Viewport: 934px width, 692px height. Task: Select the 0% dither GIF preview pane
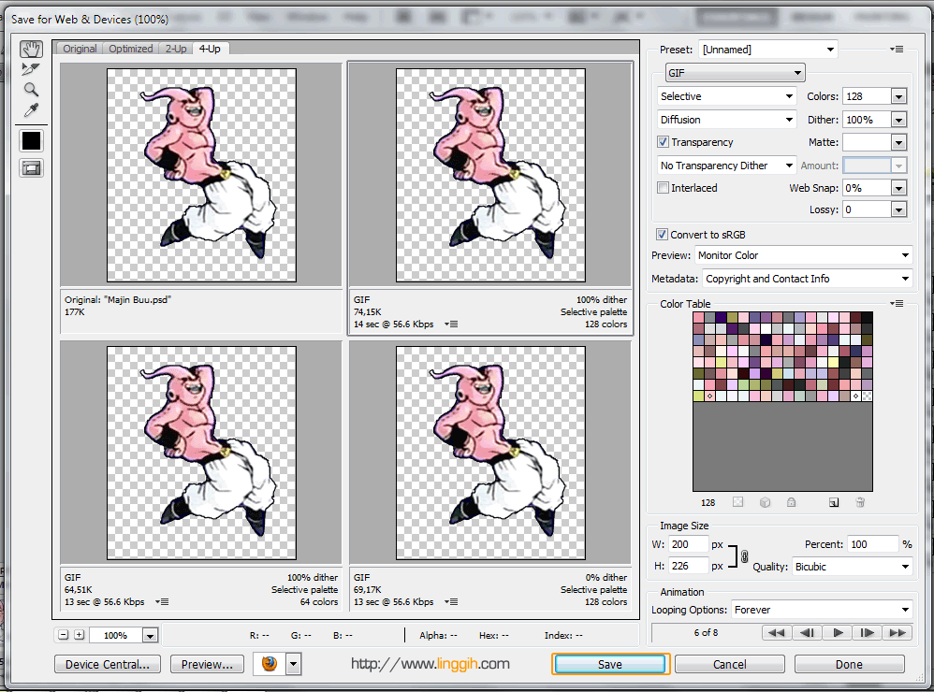[x=490, y=453]
